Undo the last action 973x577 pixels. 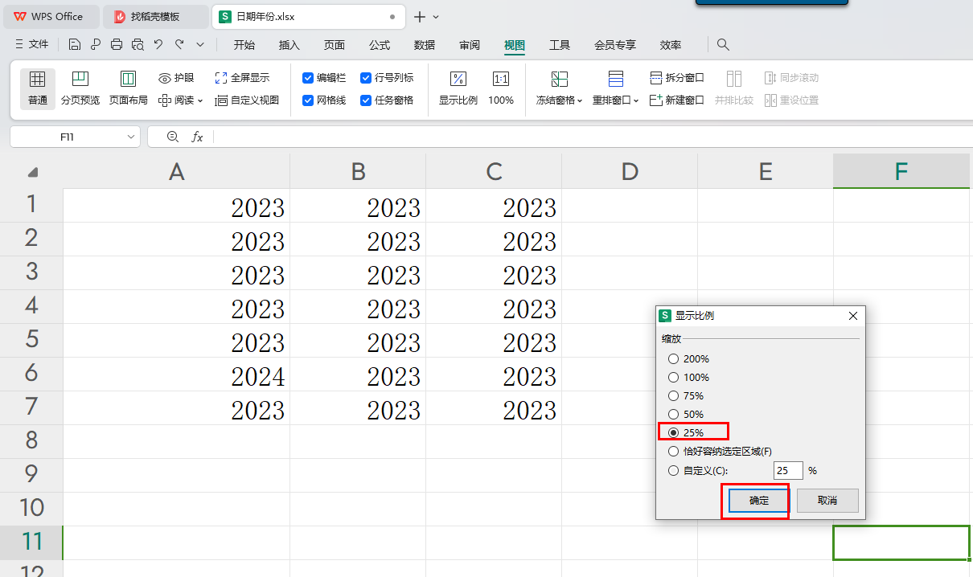[158, 44]
